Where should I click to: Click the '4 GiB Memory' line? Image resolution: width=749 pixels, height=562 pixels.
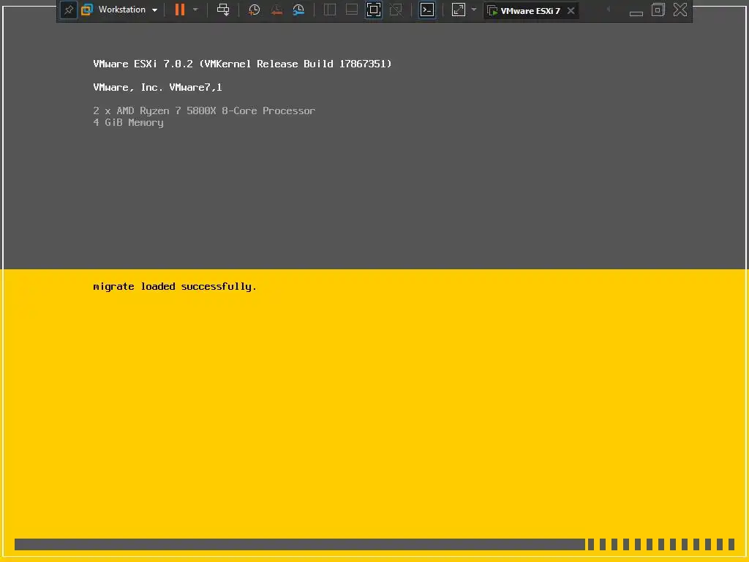[x=128, y=123]
